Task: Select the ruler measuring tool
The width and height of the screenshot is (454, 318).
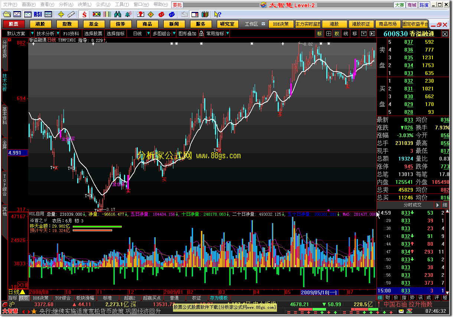Action: tap(71, 14)
